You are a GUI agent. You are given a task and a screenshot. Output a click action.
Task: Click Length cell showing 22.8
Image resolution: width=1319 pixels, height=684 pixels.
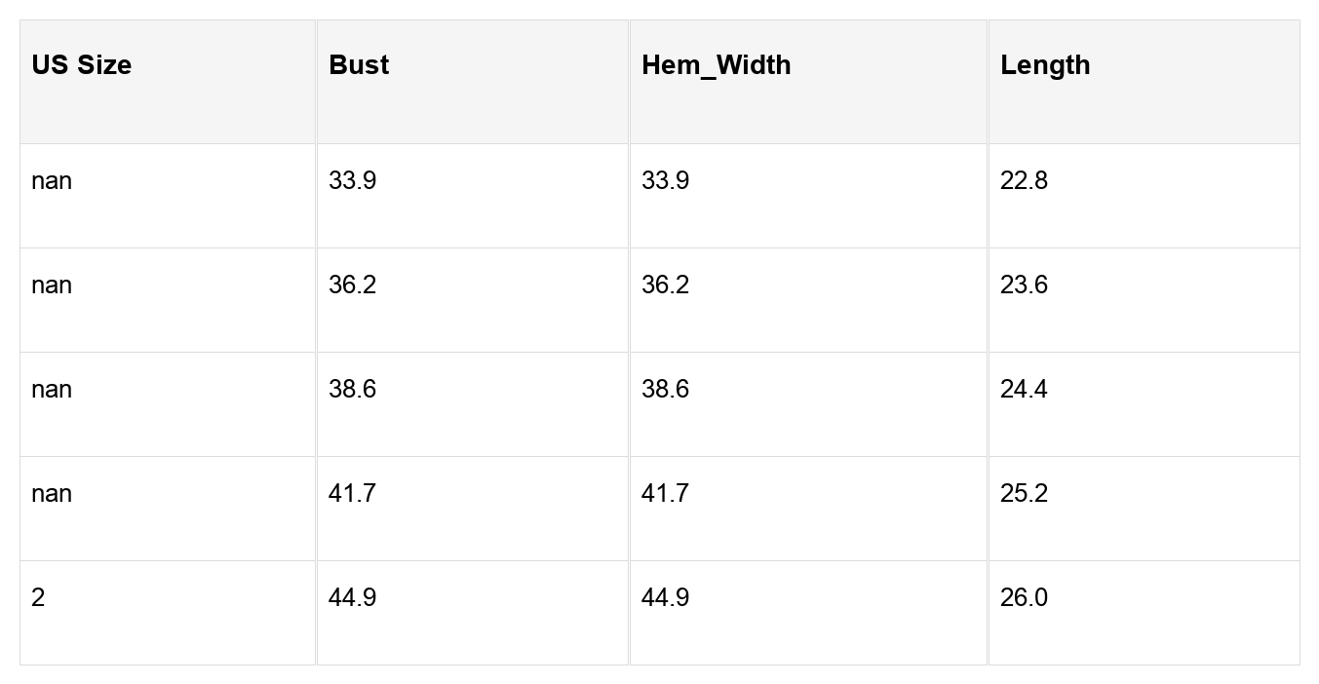(1144, 196)
